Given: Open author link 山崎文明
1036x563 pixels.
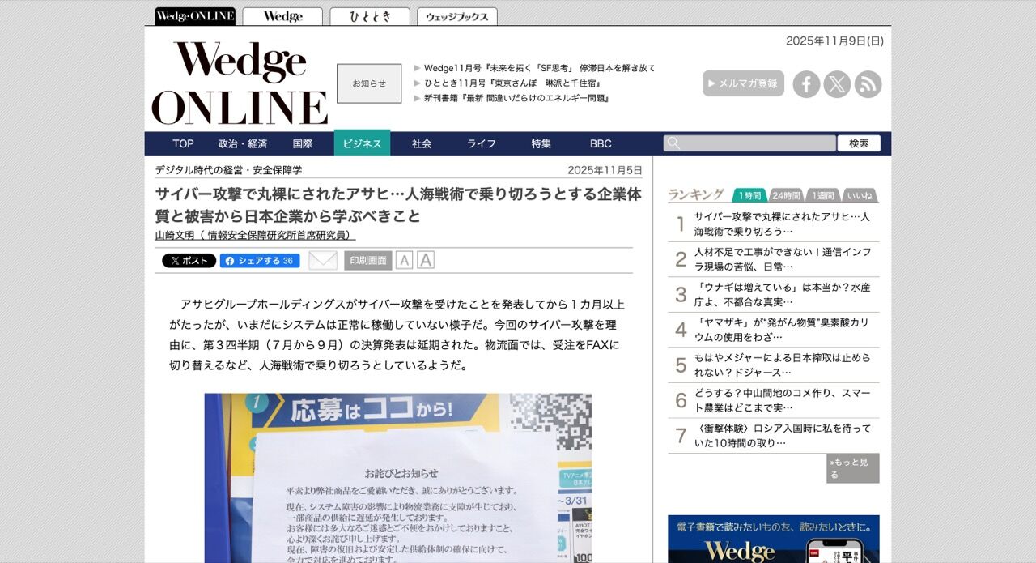Looking at the screenshot, I should coord(255,235).
